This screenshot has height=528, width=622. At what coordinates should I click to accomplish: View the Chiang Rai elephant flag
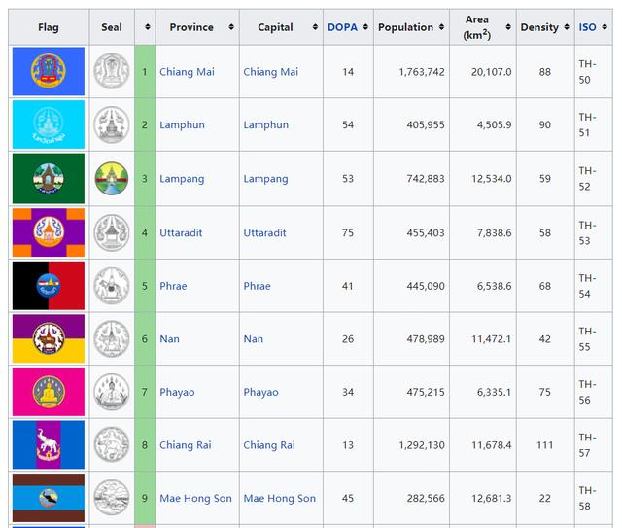coord(49,444)
